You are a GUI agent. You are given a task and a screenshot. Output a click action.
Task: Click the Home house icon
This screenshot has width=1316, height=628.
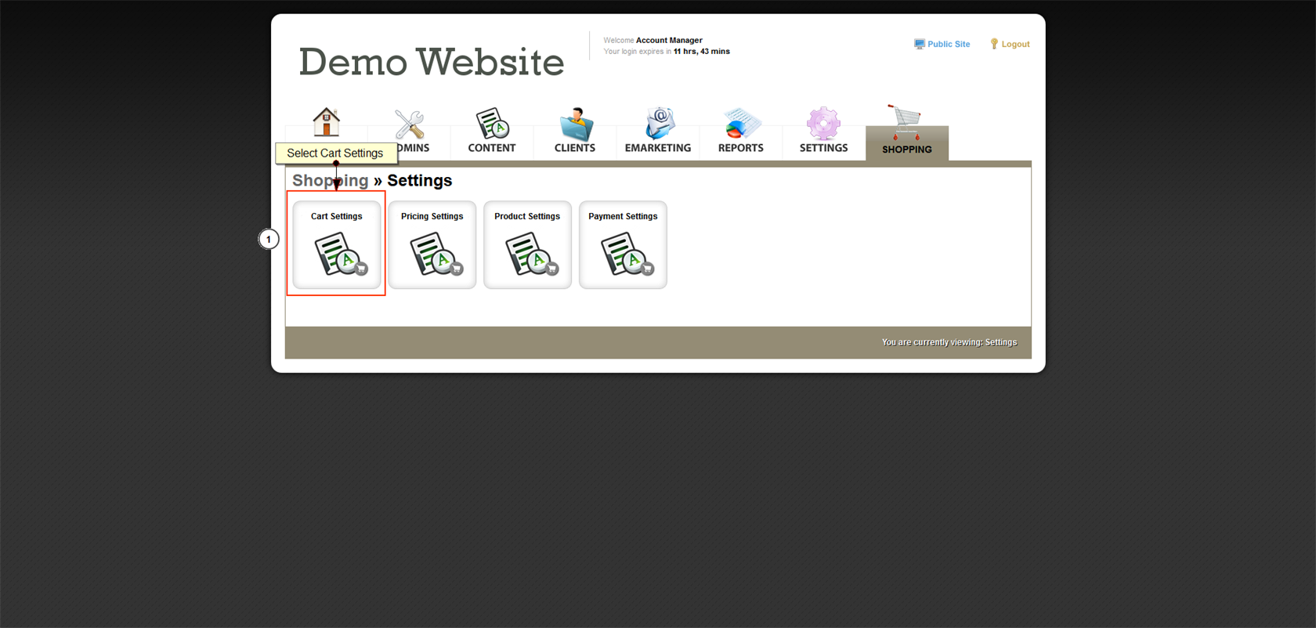(326, 122)
